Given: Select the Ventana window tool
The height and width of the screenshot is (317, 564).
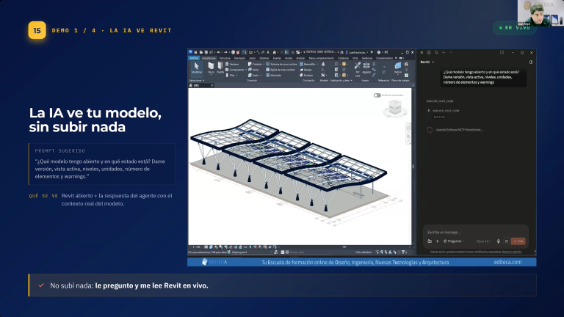Looking at the screenshot, I should coord(232,65).
